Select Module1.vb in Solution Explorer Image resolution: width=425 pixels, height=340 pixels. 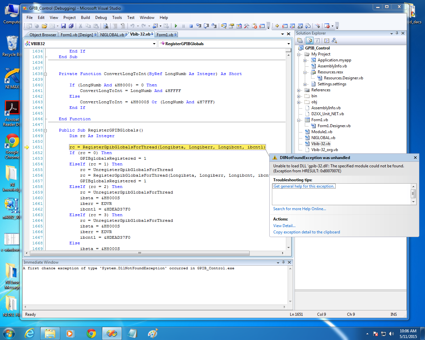click(321, 132)
